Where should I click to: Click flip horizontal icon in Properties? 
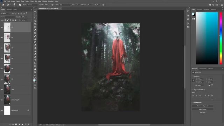tap(209, 85)
